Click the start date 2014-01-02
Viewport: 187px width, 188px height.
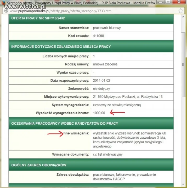(101, 80)
